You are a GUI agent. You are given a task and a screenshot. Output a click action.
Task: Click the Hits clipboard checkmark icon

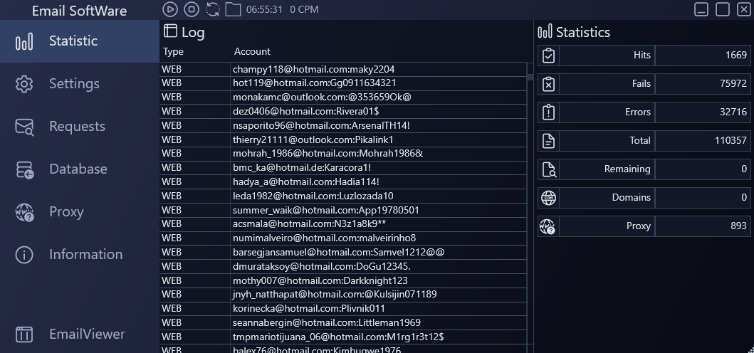[548, 56]
